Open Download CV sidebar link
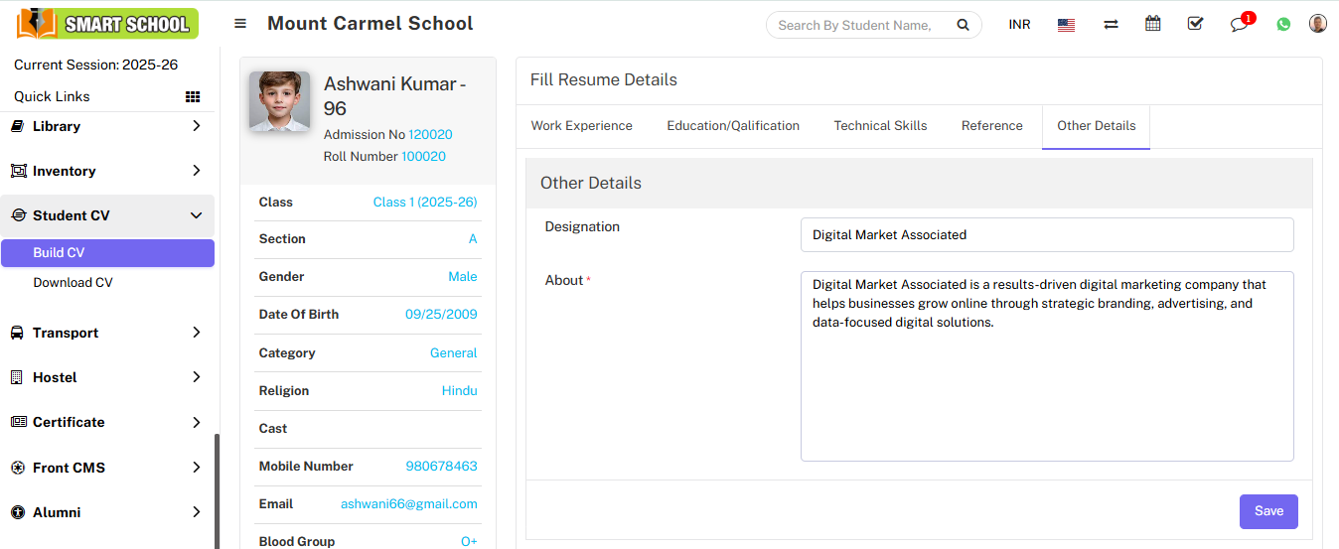Viewport: 1339px width, 549px height. coord(73,283)
